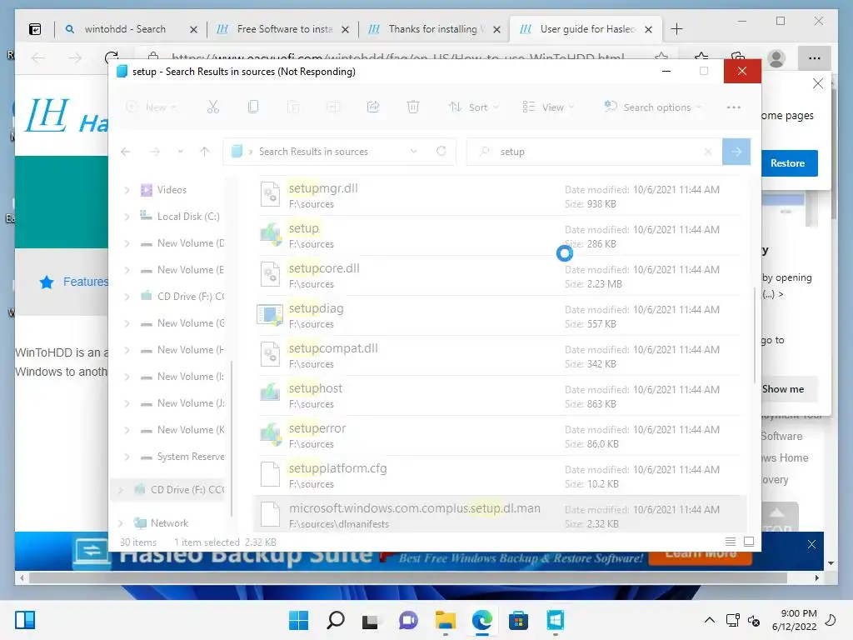
Task: Open taskbar Search magnifier
Action: (x=335, y=620)
